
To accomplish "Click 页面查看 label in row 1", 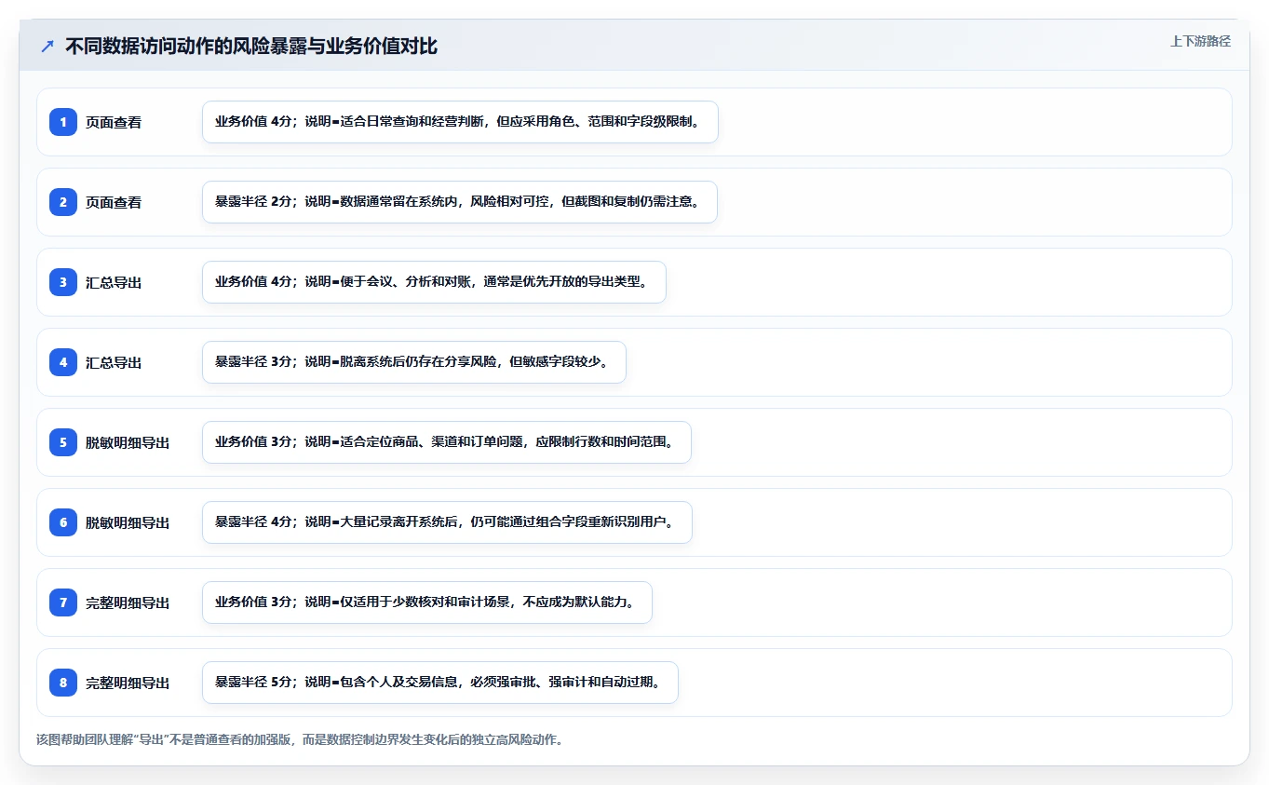I will pyautogui.click(x=114, y=122).
